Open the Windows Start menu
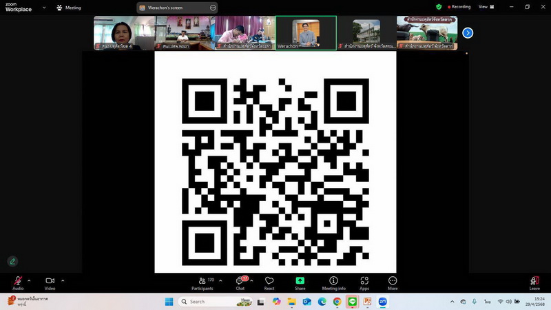 pos(169,302)
